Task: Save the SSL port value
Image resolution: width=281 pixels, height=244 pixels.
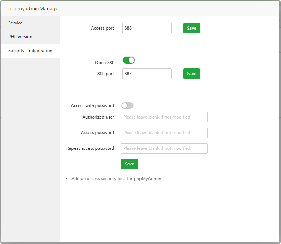Action: click(x=191, y=74)
